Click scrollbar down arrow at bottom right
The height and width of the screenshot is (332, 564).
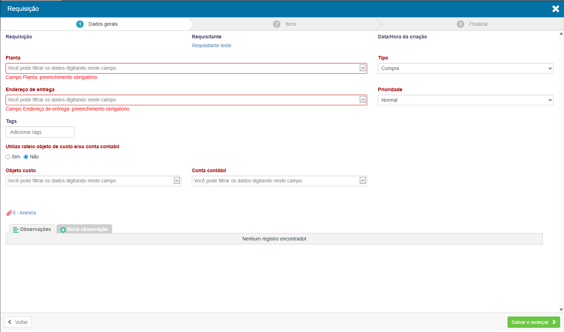point(561,310)
